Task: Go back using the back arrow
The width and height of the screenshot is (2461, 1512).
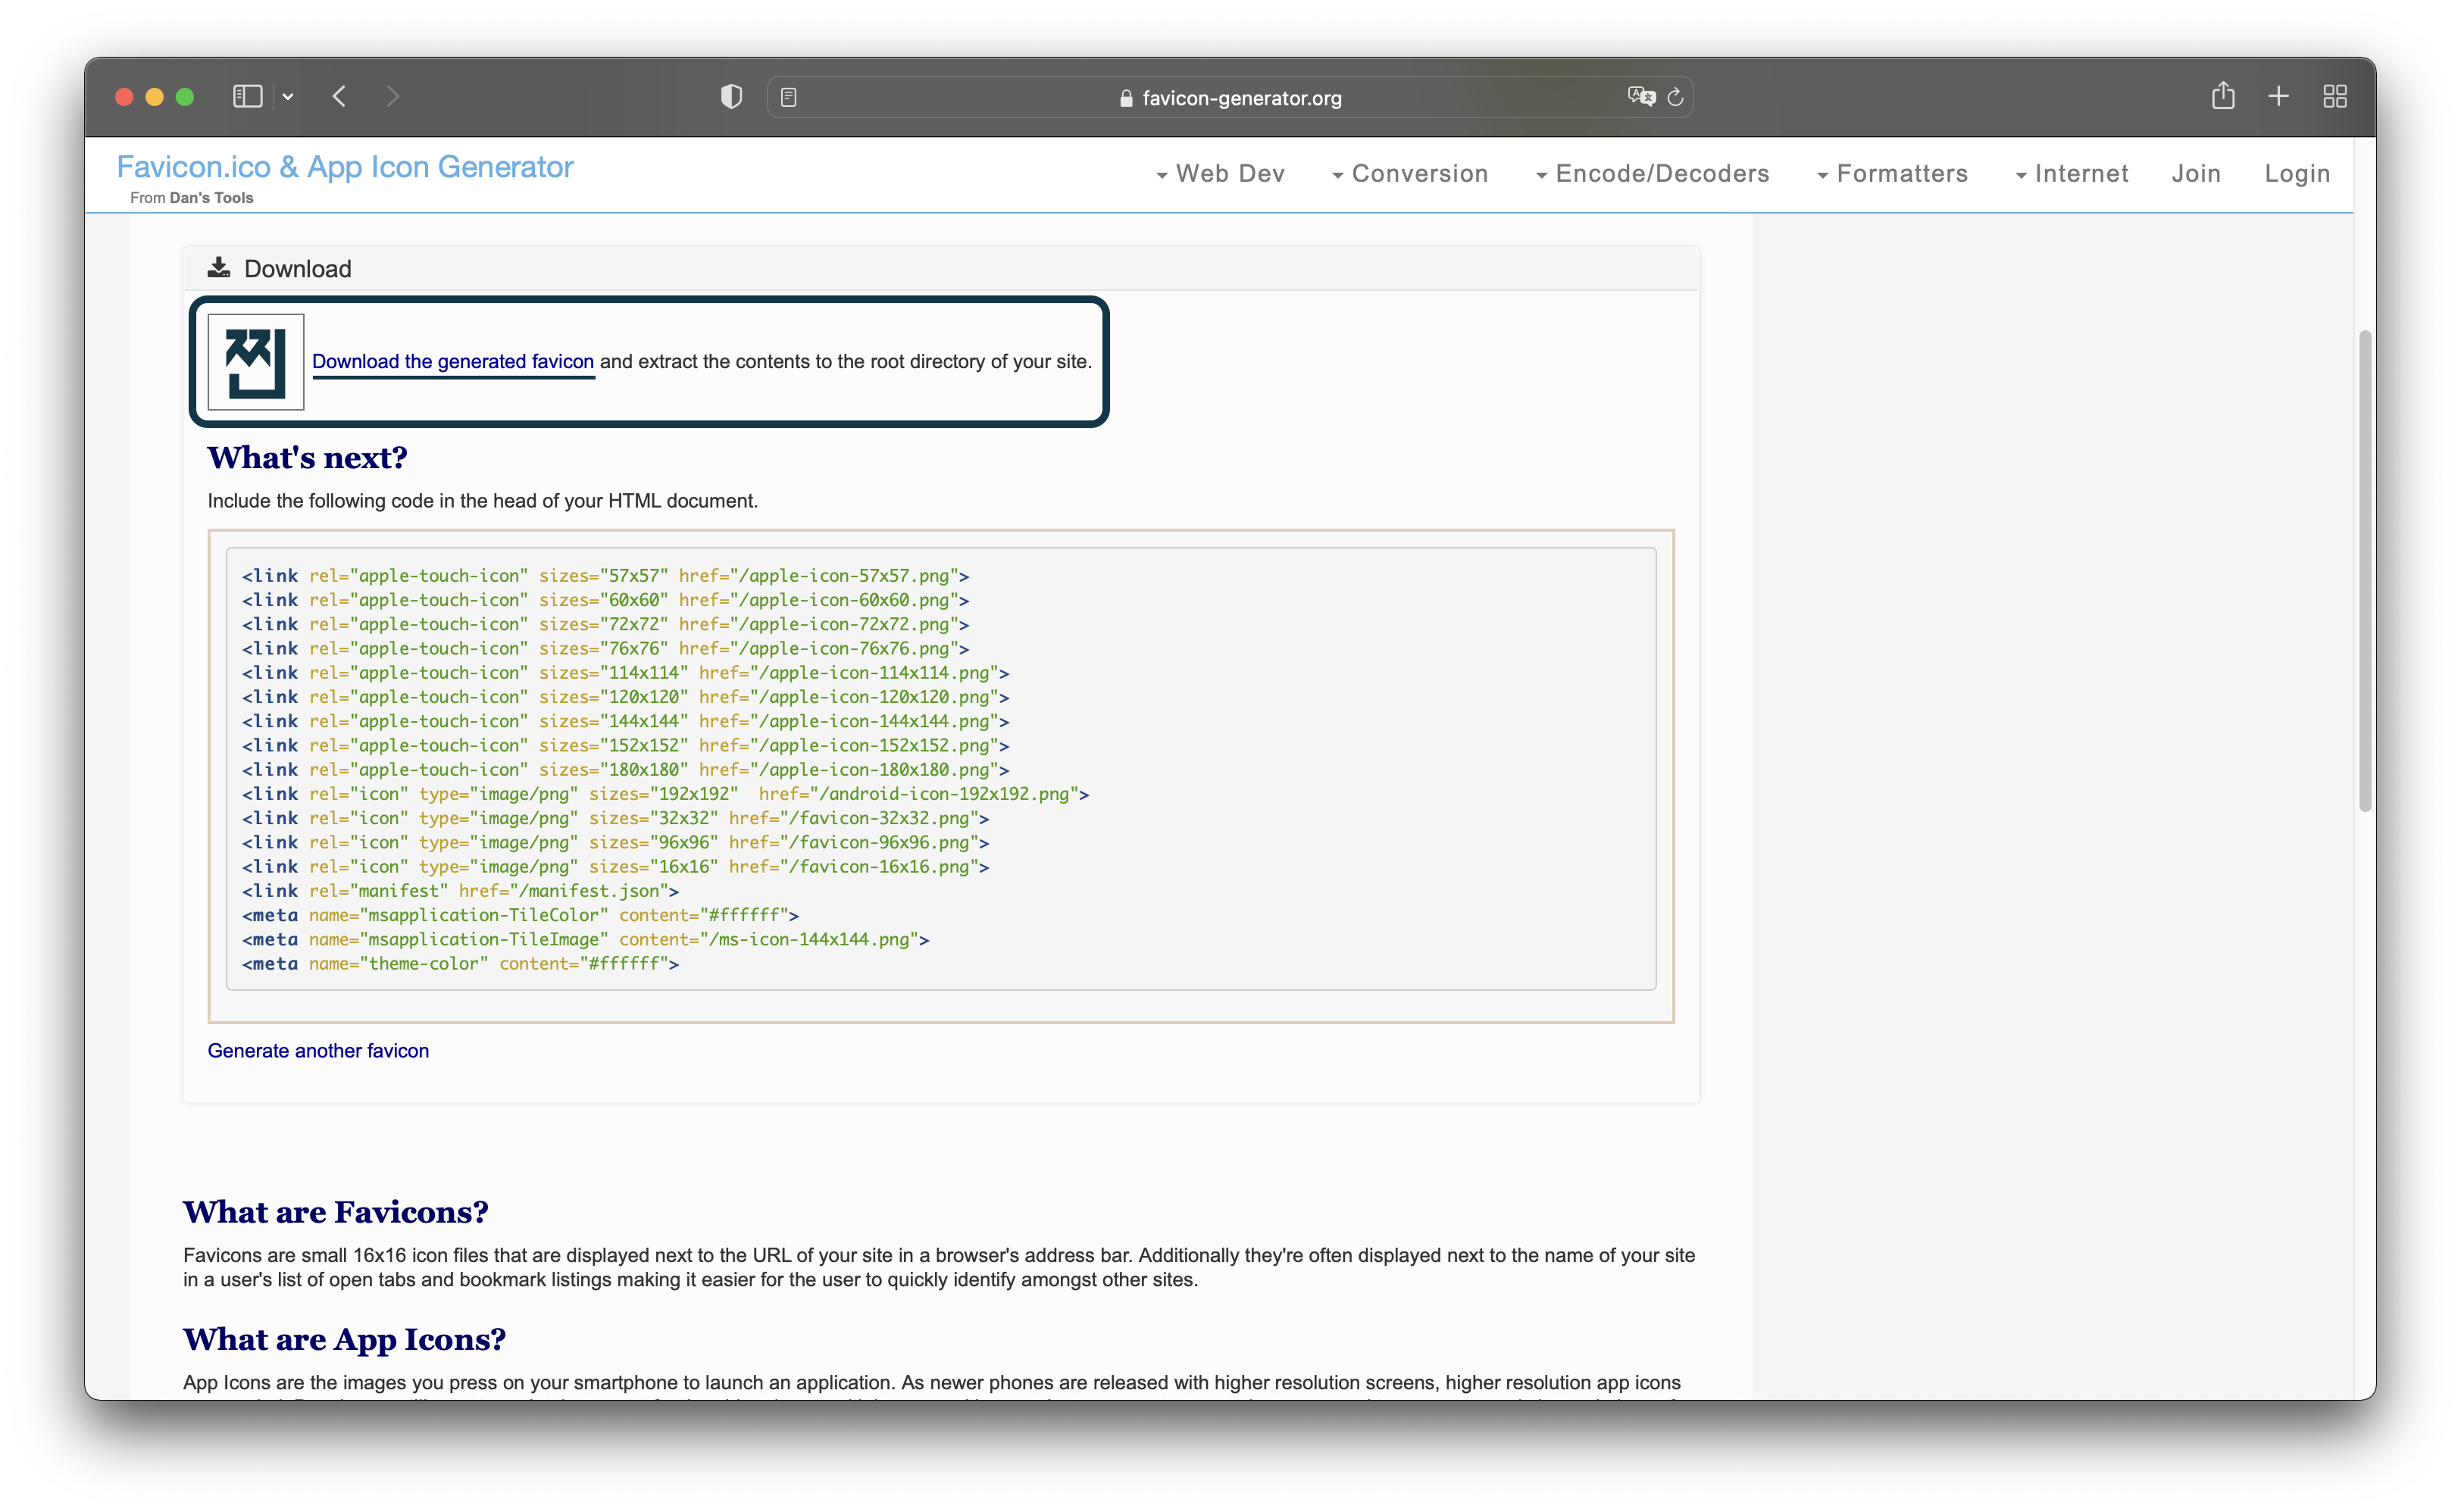Action: point(340,96)
